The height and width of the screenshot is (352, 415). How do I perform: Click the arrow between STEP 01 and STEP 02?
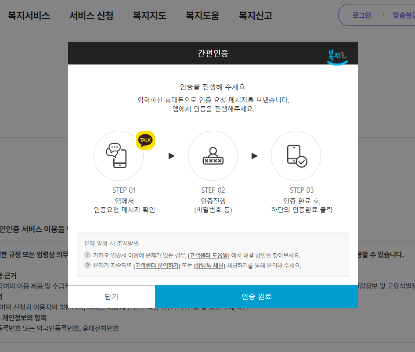(171, 156)
